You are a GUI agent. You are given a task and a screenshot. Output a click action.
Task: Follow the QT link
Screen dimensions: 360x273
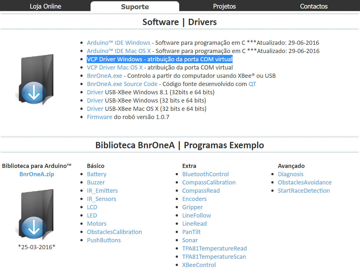click(x=252, y=84)
